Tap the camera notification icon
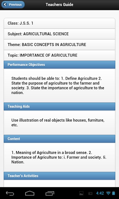This screenshot has height=199, width=119. coord(90,193)
